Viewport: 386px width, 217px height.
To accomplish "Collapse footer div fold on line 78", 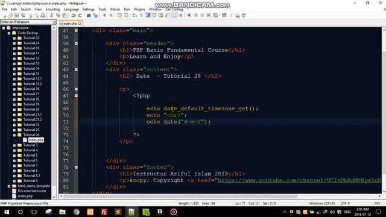I will pyautogui.click(x=76, y=168).
